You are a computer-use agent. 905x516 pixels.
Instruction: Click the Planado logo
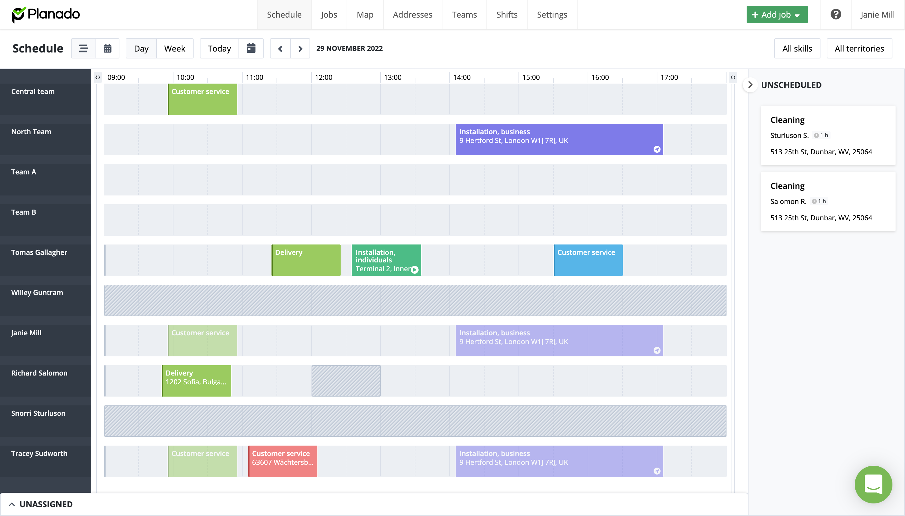pyautogui.click(x=46, y=14)
